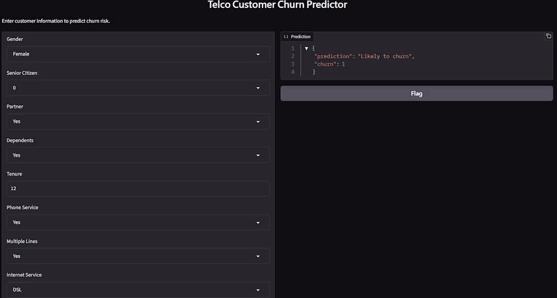This screenshot has width=557, height=298.
Task: Open the Partner dropdown arrow
Action: [258, 122]
